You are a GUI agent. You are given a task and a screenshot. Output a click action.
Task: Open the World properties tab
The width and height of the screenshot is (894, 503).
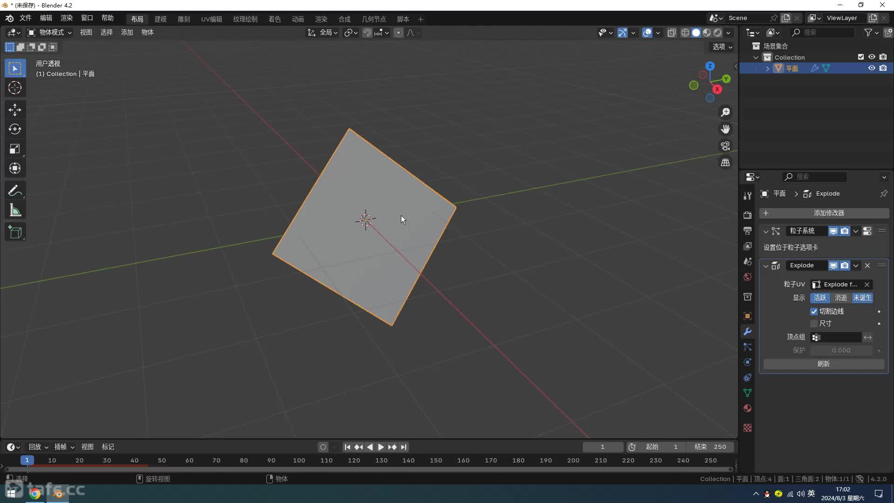(747, 277)
